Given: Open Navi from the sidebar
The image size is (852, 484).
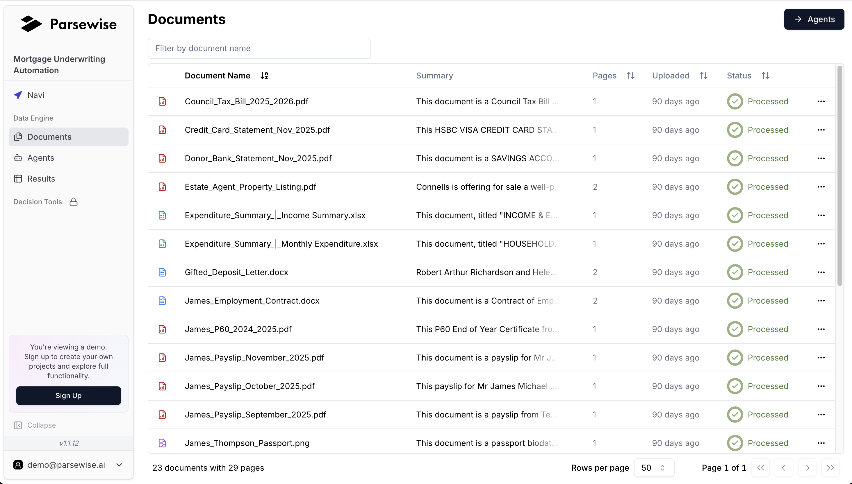Looking at the screenshot, I should click(x=69, y=95).
